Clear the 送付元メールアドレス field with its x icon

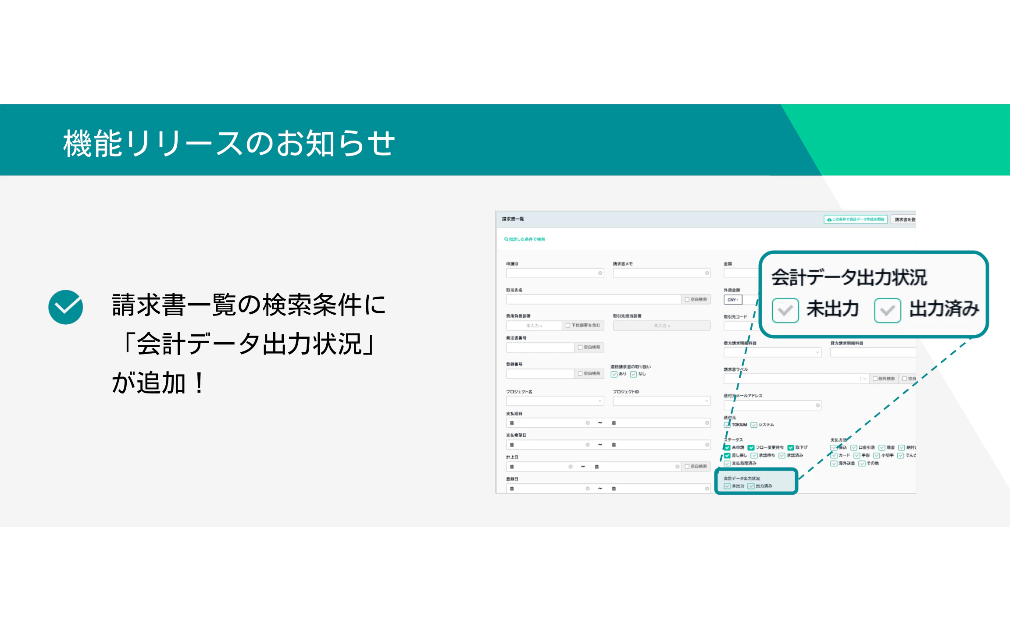point(817,406)
